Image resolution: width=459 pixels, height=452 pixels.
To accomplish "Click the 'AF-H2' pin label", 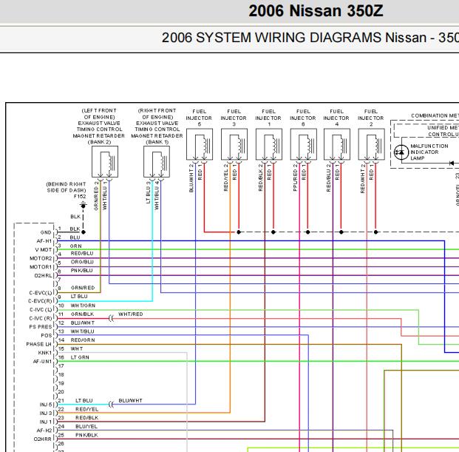I will pyautogui.click(x=44, y=431).
